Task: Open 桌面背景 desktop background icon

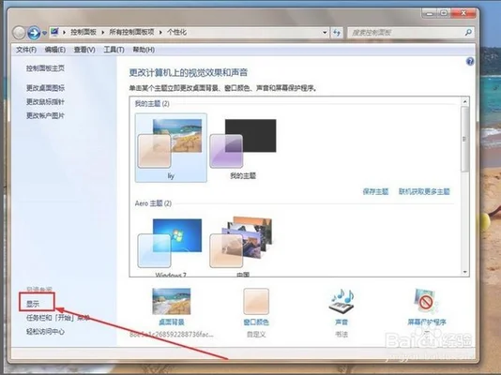Action: (172, 302)
